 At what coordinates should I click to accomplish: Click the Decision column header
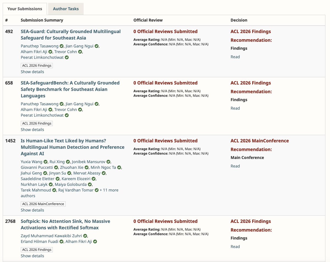coord(239,20)
